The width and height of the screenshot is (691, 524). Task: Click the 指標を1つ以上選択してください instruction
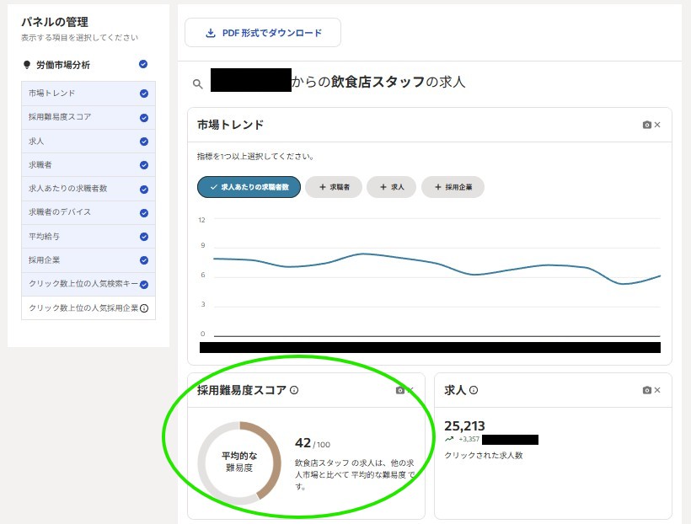(255, 157)
